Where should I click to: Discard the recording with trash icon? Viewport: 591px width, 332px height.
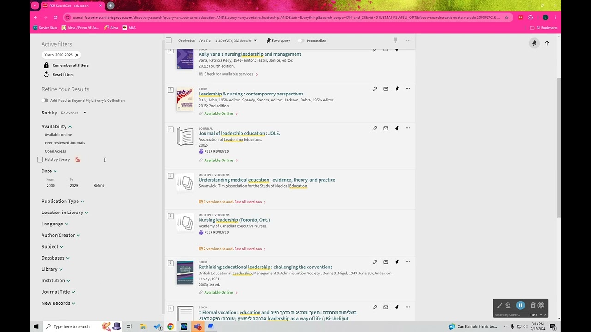(x=533, y=305)
